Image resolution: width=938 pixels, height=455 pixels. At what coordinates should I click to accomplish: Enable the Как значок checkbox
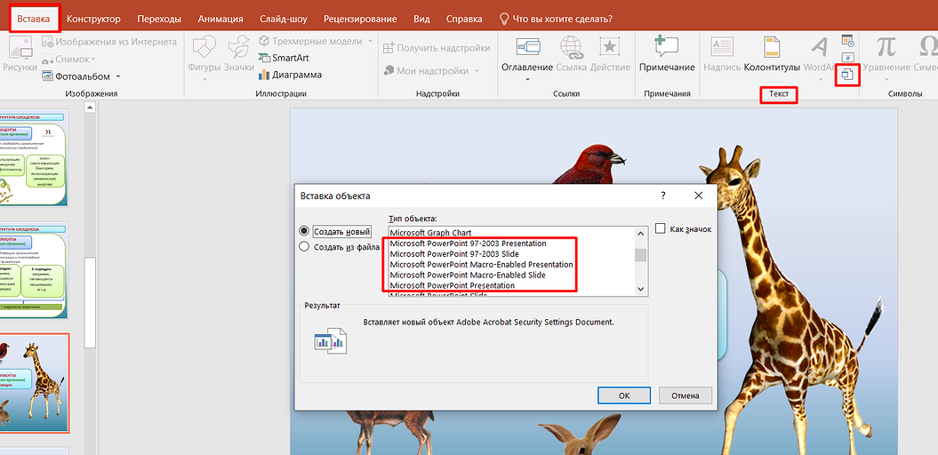coord(661,229)
